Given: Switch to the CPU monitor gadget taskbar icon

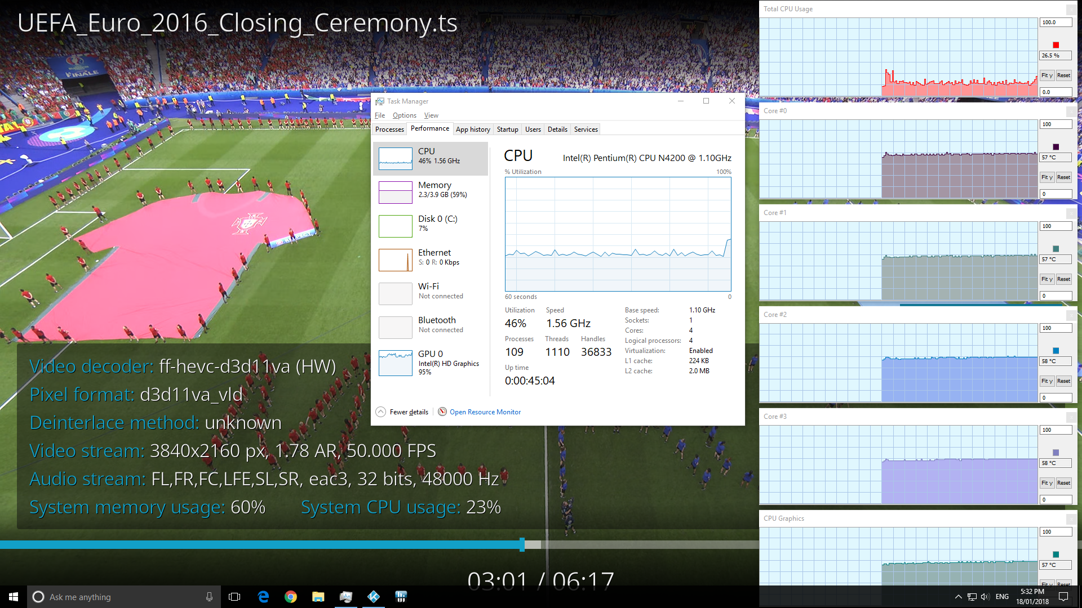Looking at the screenshot, I should pos(401,597).
